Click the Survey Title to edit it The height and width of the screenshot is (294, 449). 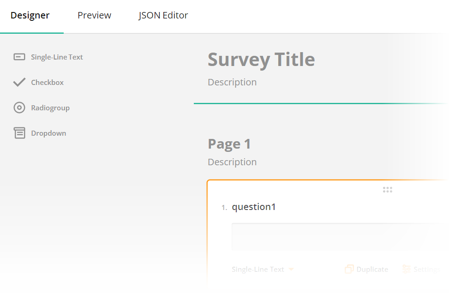point(261,59)
